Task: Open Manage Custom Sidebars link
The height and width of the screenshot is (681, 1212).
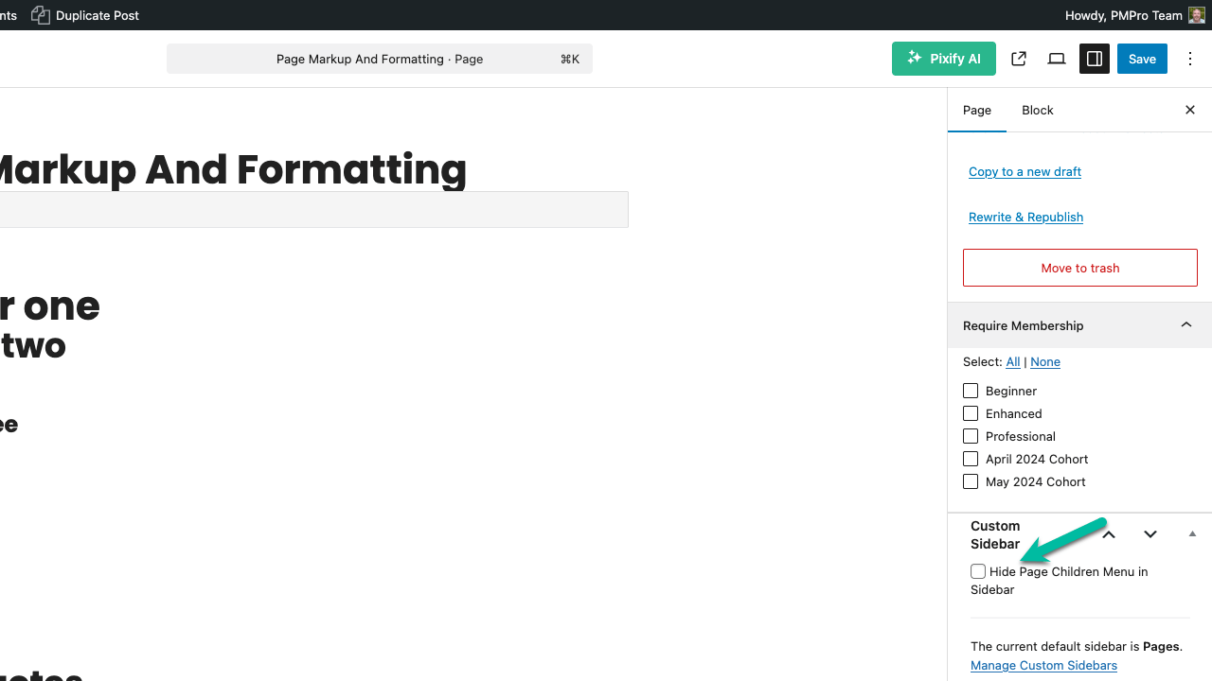Action: tap(1043, 665)
